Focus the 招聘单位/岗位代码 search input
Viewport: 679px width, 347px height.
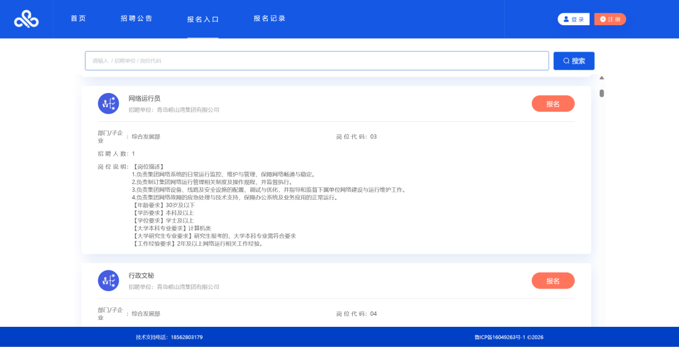point(316,60)
